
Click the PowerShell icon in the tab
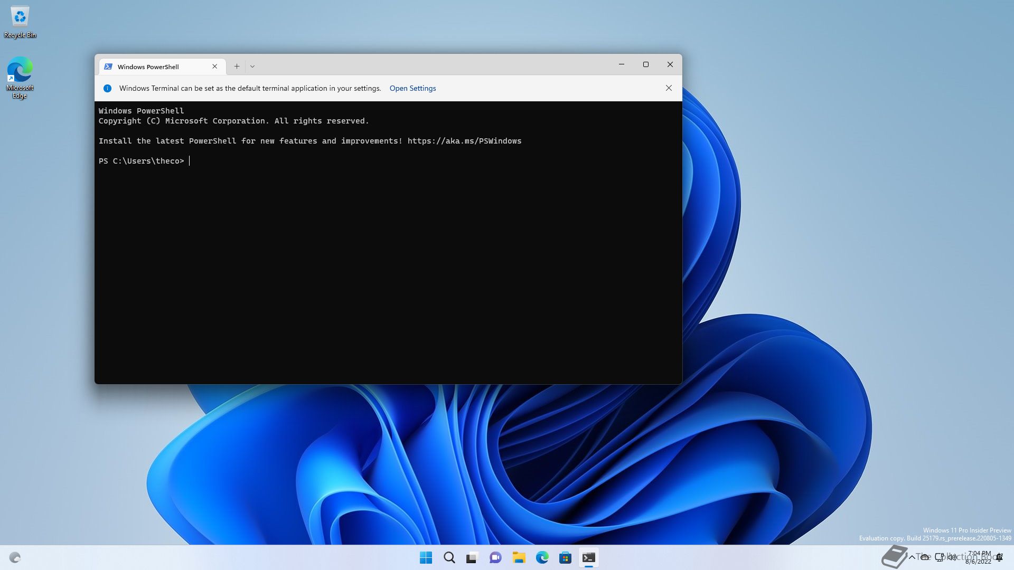point(108,66)
